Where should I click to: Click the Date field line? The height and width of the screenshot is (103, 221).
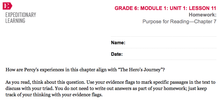pos(164,54)
